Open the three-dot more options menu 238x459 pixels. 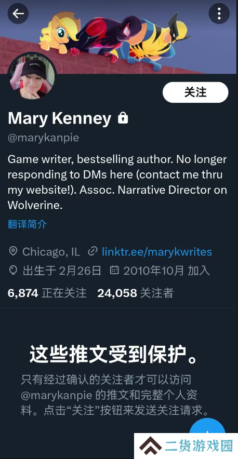coord(219,14)
